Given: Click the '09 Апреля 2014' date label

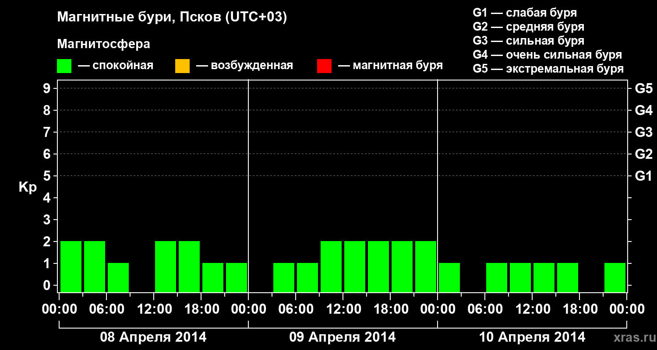Looking at the screenshot, I should [343, 337].
